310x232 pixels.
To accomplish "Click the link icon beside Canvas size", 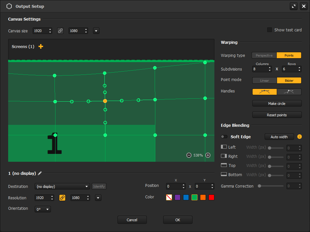I will click(x=60, y=30).
